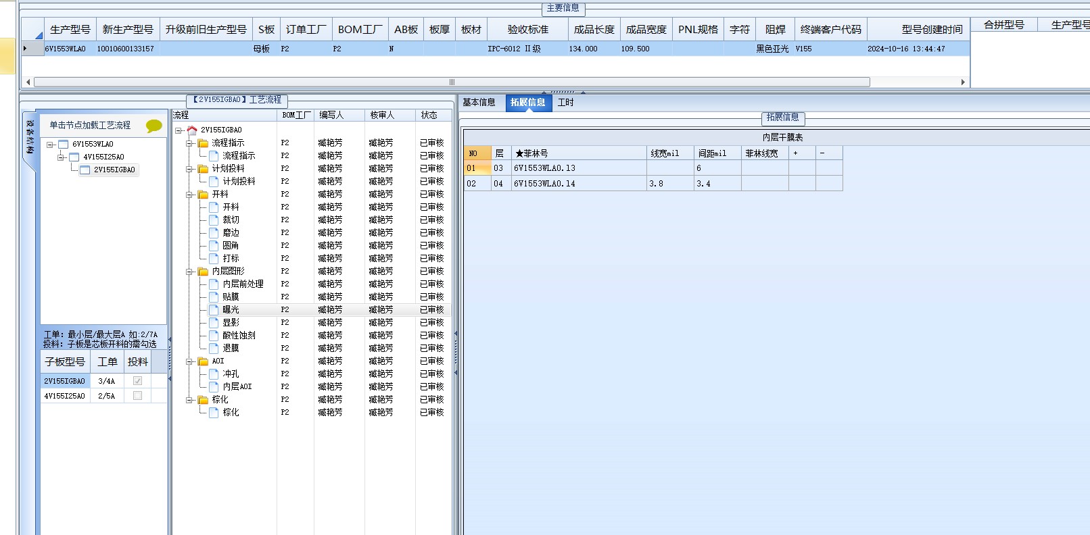Select the 计划投料 folder icon
Viewport: 1090px width, 535px height.
(203, 168)
